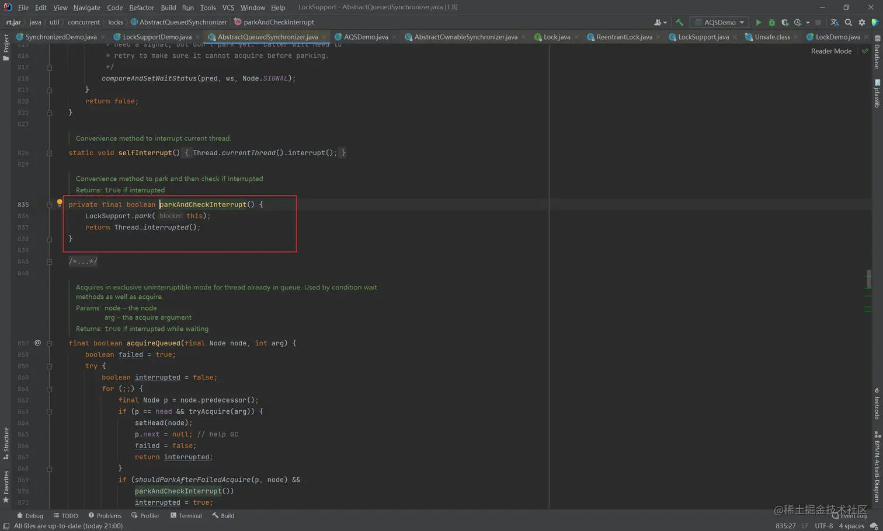Click the concurrent breadcrumb segment
883x531 pixels.
click(84, 22)
